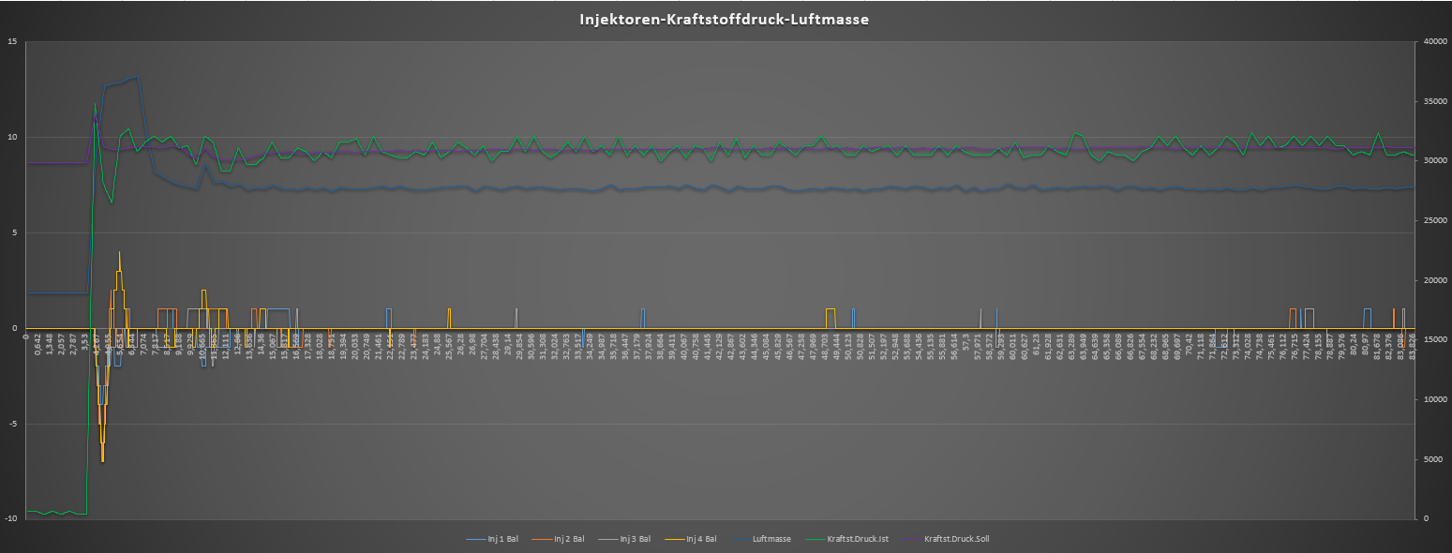
Task: Select the Kraftst.Druck.Soll legend entry
Action: (956, 539)
